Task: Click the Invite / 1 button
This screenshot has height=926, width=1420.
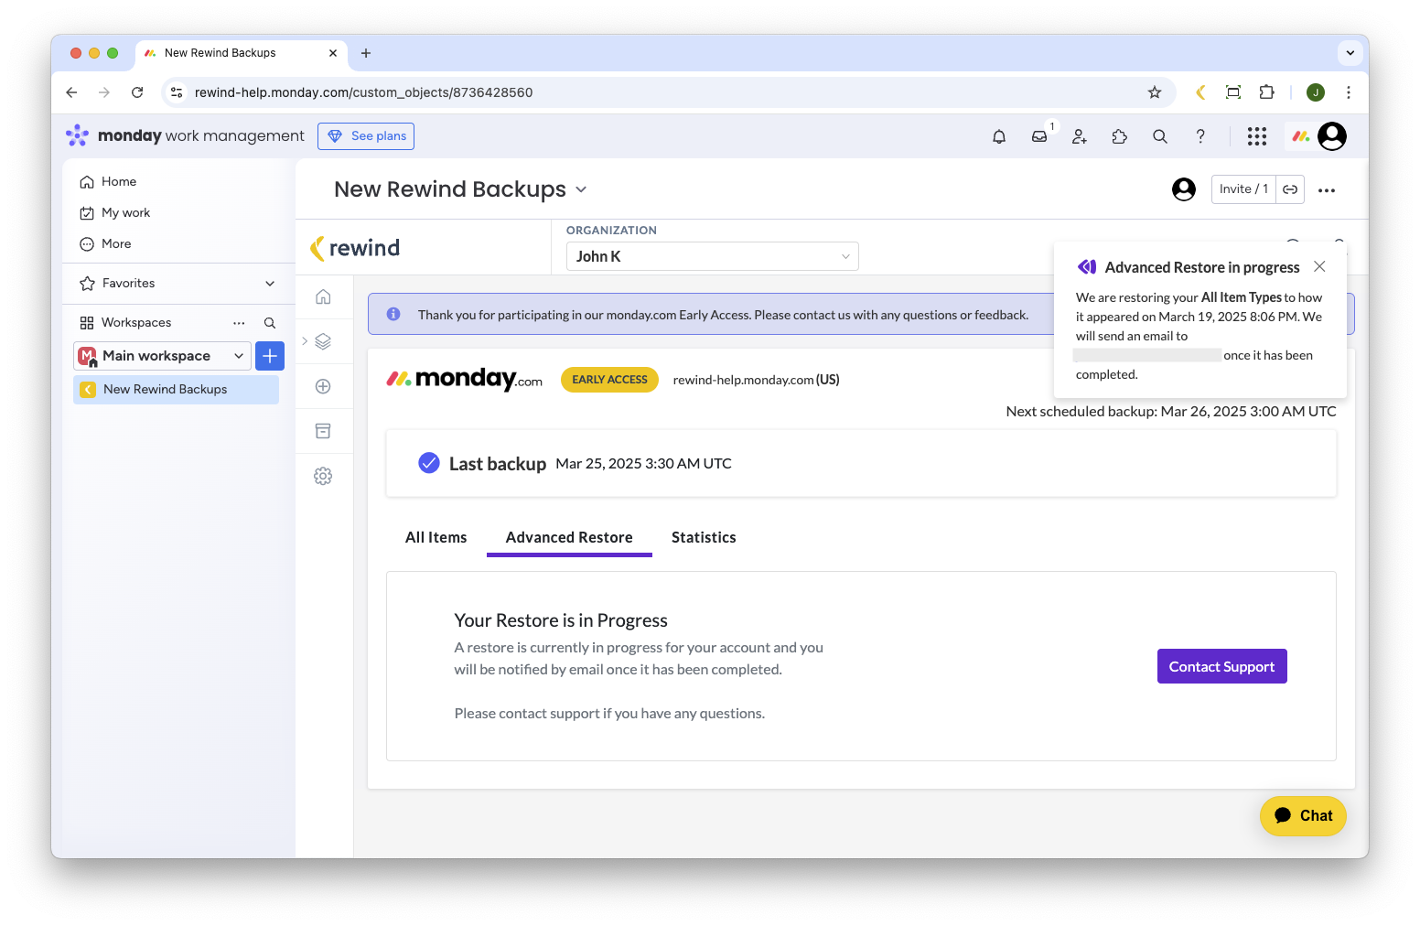Action: click(x=1243, y=189)
